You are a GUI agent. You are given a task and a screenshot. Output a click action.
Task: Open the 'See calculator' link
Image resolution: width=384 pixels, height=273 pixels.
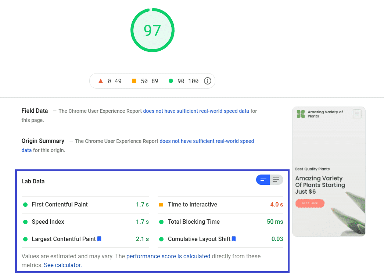pos(62,265)
